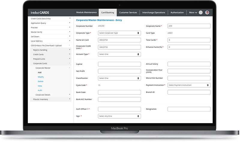Click the Corporate Number value 200200

(x=101, y=26)
